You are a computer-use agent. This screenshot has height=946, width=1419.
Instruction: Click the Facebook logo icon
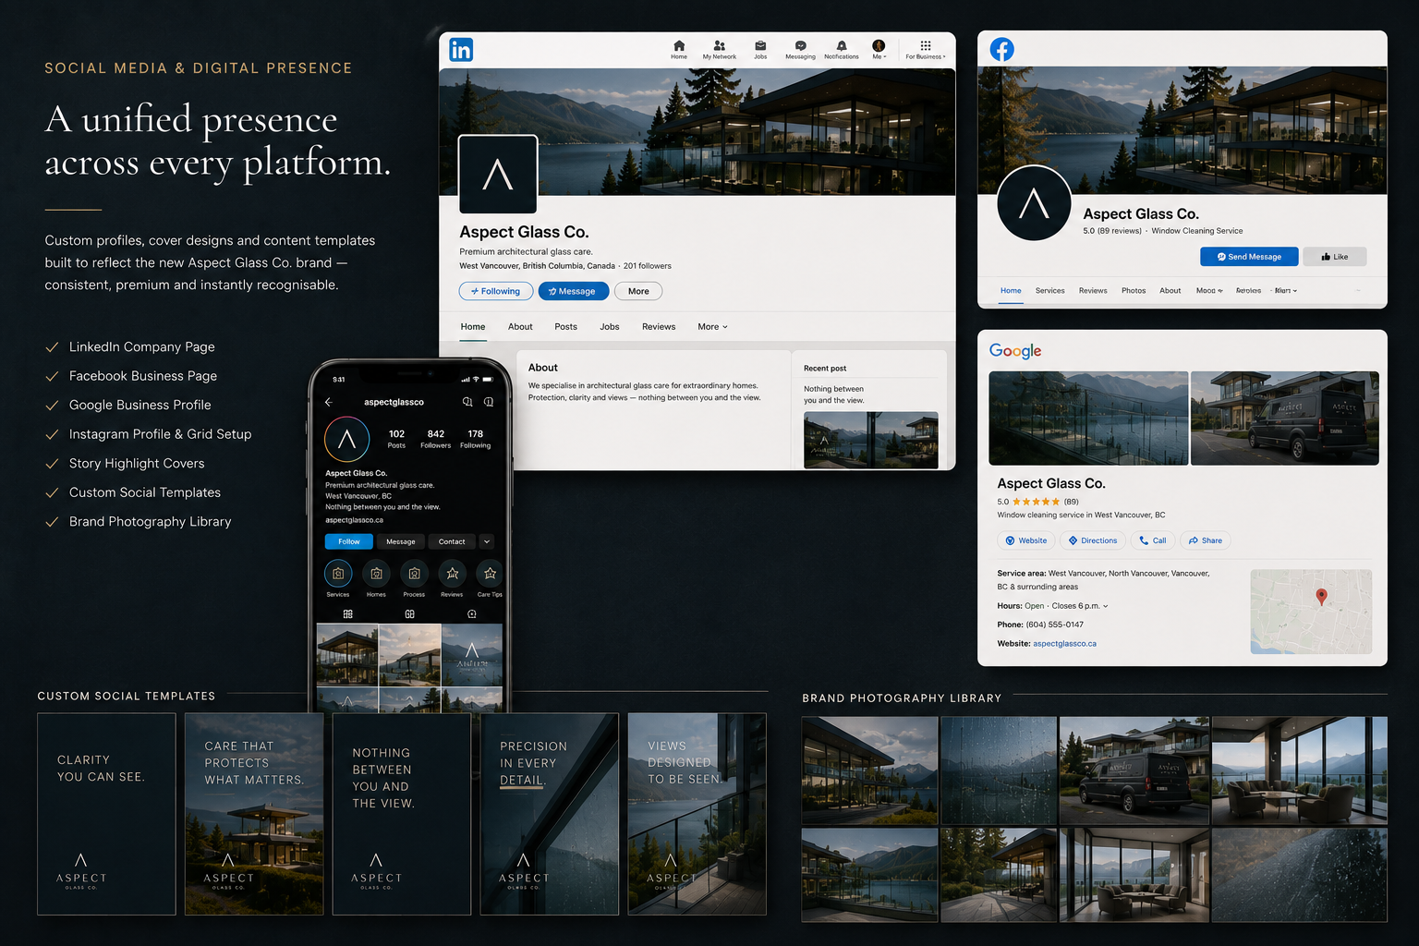coord(1002,49)
